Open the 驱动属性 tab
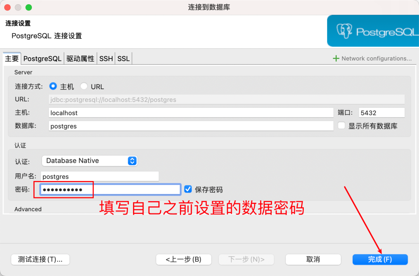The height and width of the screenshot is (276, 419). (80, 59)
